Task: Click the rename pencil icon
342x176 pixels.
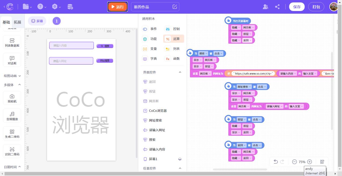Action: point(175,7)
